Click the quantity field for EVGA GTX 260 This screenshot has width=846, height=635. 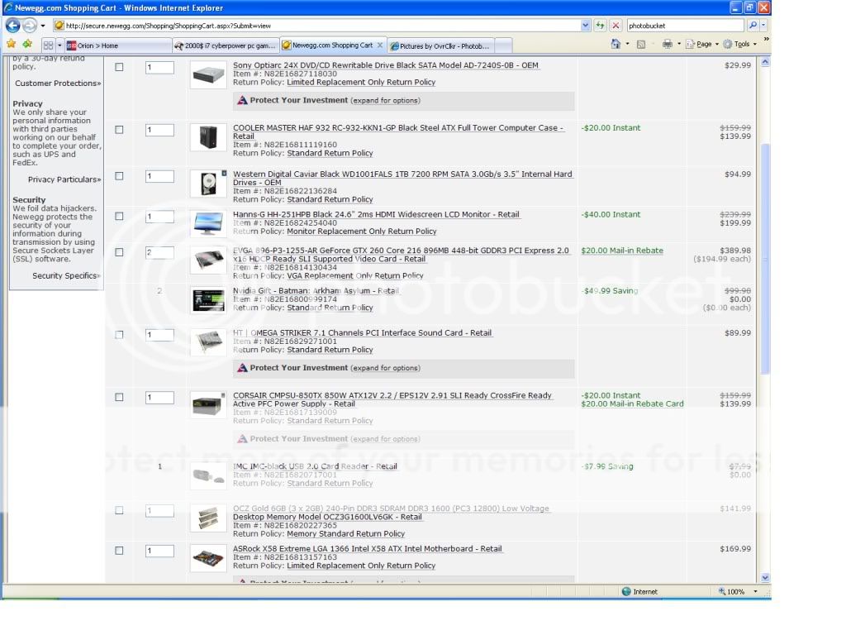coord(159,252)
